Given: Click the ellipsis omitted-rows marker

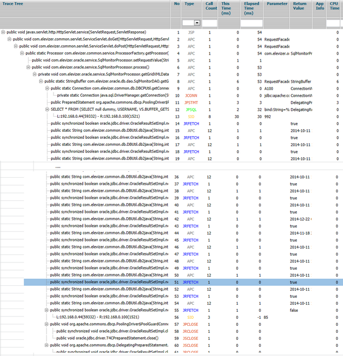Looking at the screenshot, I should pyautogui.click(x=58, y=166).
